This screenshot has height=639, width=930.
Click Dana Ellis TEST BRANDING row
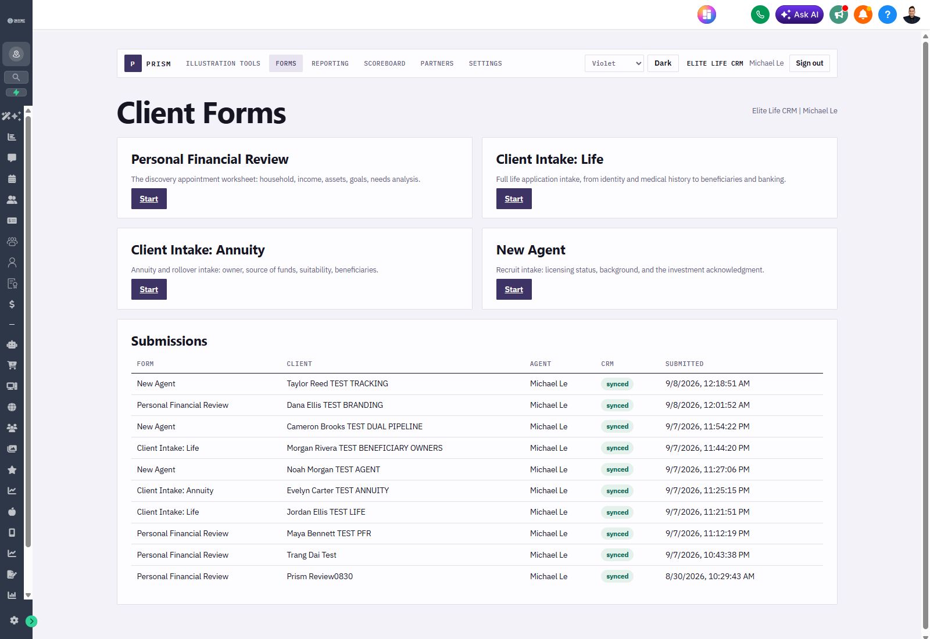click(x=477, y=405)
